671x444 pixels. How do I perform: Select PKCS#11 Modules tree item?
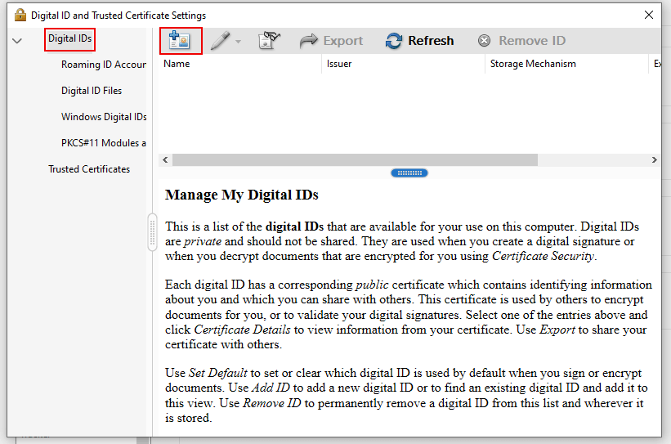tap(103, 143)
